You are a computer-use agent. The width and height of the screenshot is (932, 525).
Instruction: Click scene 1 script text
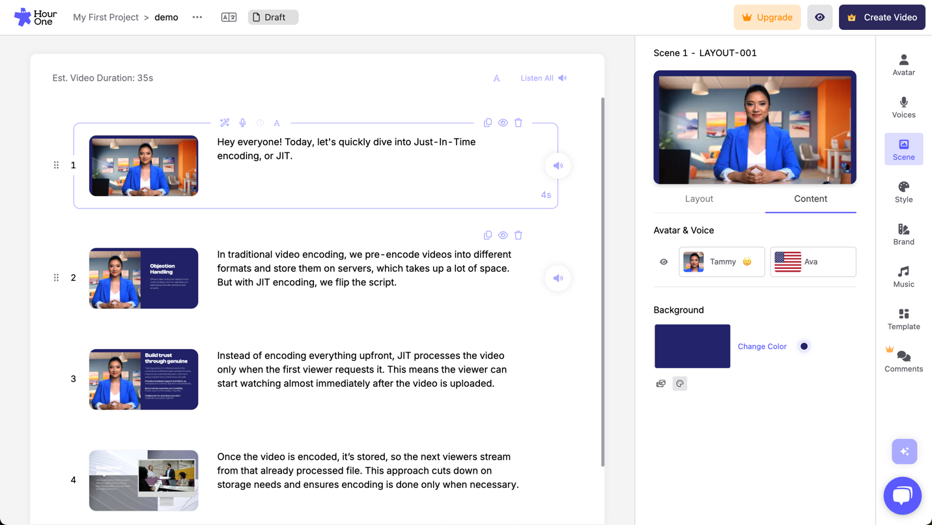346,149
